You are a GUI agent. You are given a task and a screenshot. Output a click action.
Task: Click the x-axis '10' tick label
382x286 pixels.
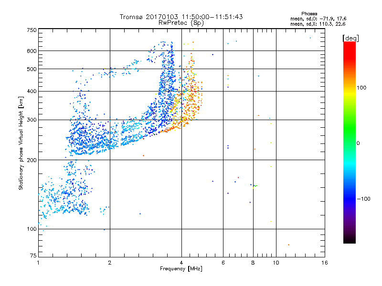[276, 263]
